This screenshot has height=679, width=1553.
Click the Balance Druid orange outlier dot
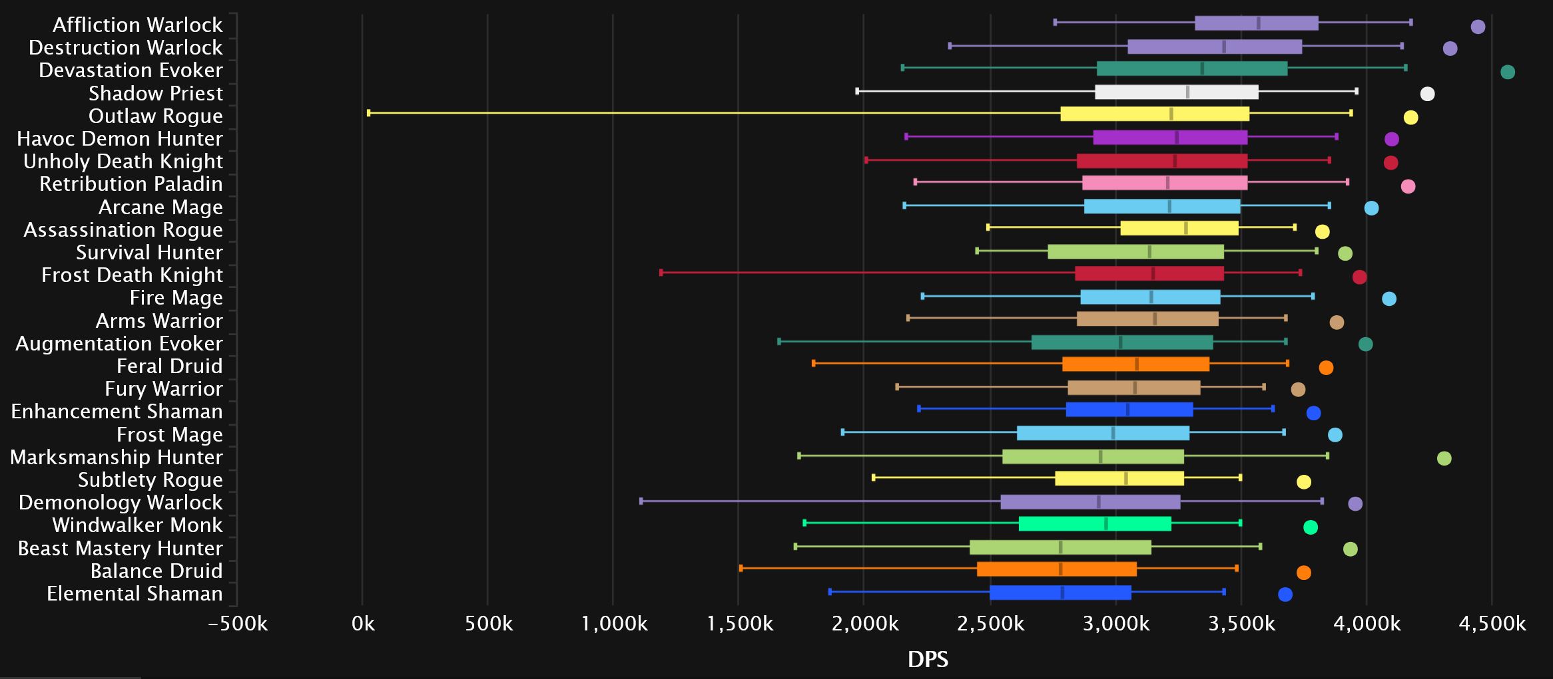(x=1303, y=573)
